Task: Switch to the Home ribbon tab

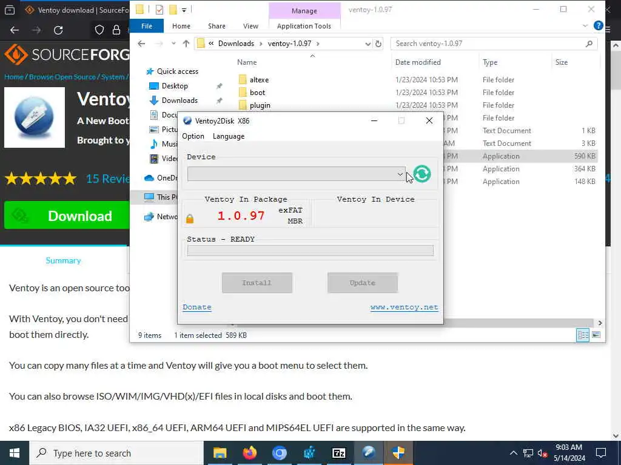Action: pos(181,26)
